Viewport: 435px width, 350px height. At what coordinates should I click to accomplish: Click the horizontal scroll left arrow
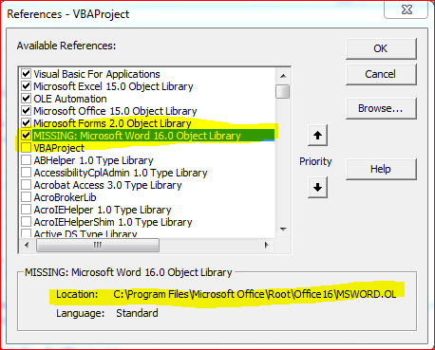[x=27, y=245]
